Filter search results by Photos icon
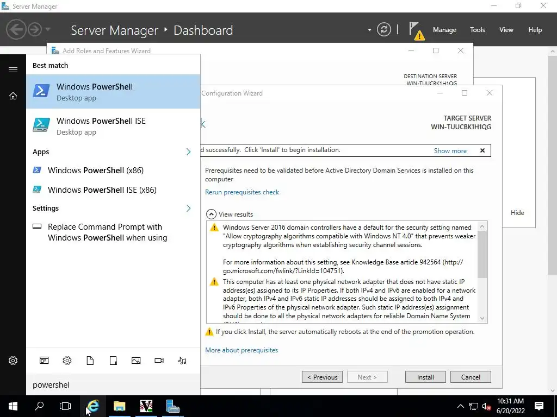 pyautogui.click(x=136, y=361)
